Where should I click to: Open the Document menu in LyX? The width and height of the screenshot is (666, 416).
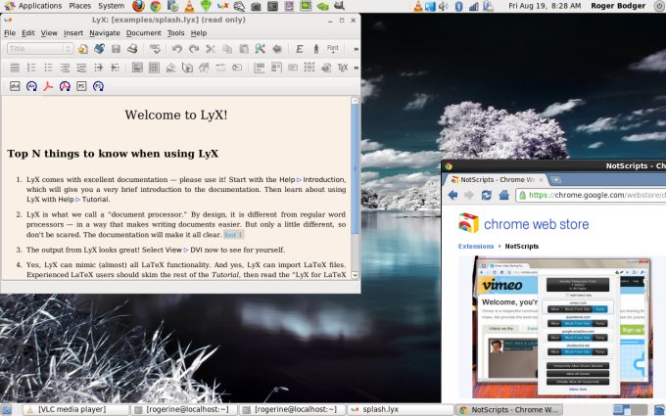pyautogui.click(x=143, y=32)
